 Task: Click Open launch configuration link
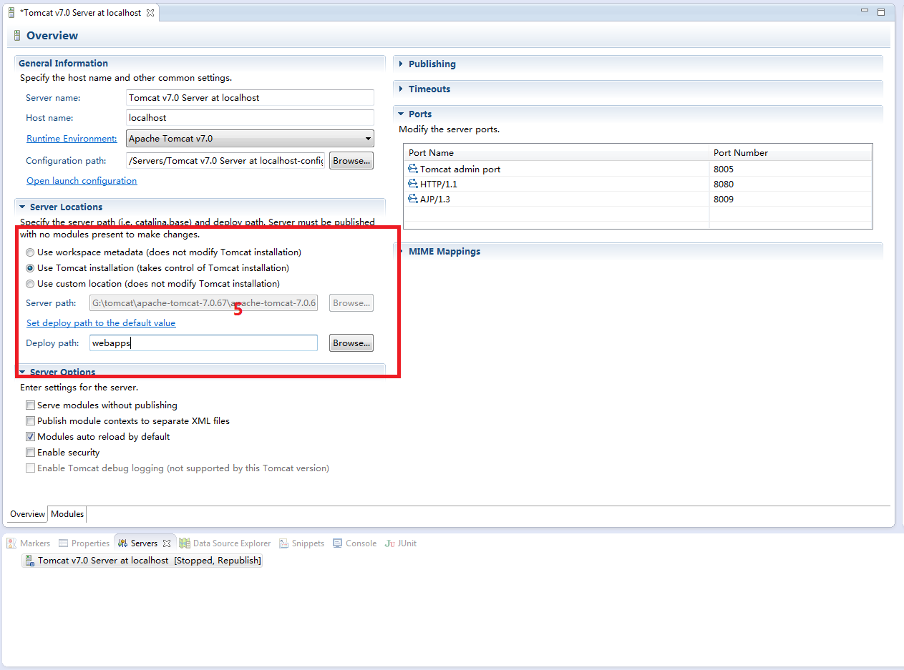click(82, 181)
